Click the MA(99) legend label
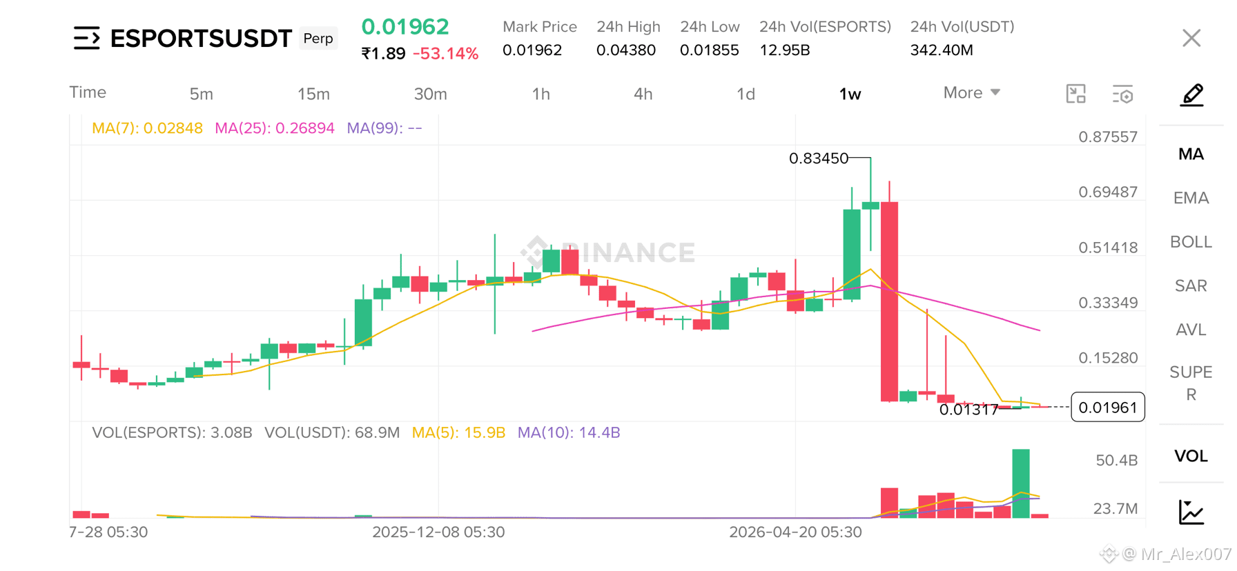 click(x=384, y=128)
